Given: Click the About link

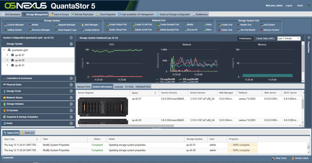Looking at the screenshot, I should point(300,5).
